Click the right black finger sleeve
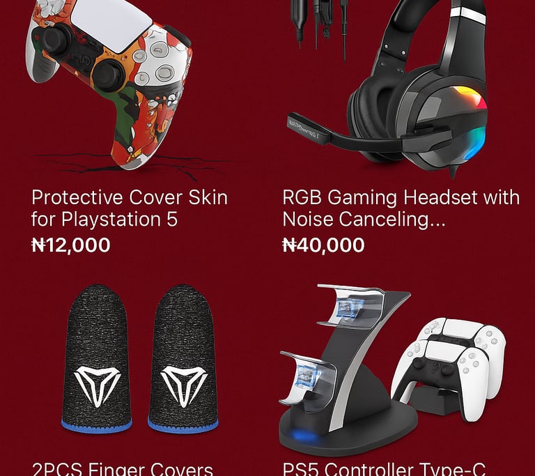 coord(184,358)
